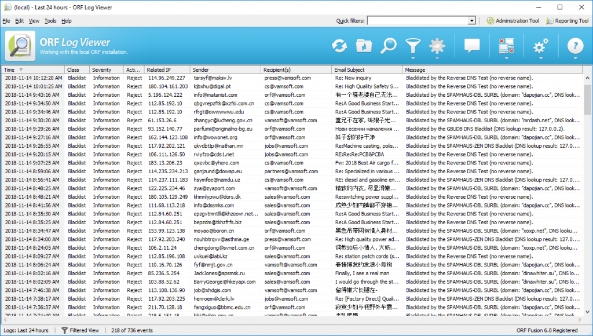Open the File menu

tap(6, 21)
